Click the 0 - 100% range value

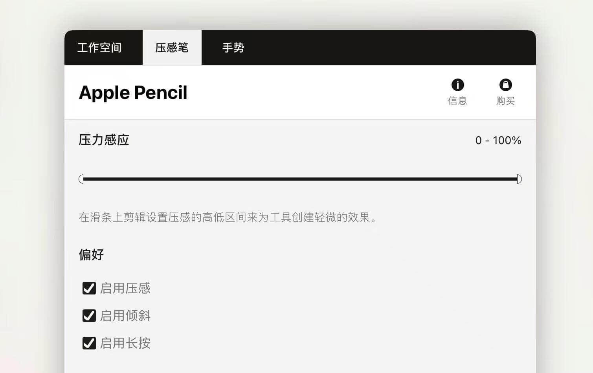click(498, 141)
